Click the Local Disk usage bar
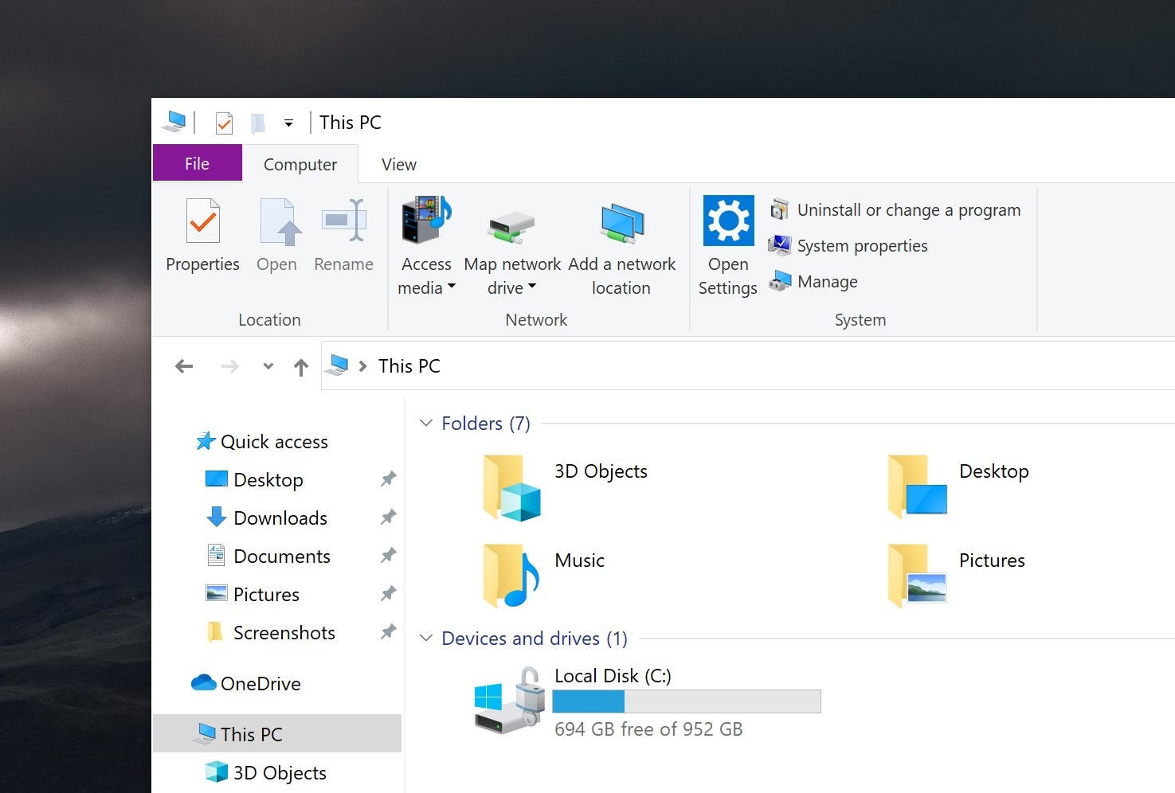The width and height of the screenshot is (1175, 793). click(687, 701)
